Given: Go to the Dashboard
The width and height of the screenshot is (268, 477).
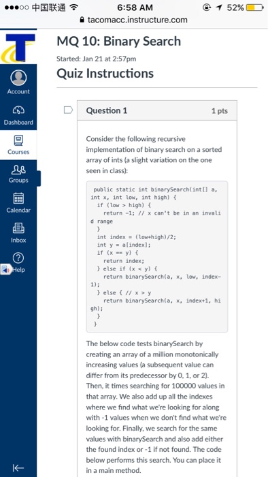Looking at the screenshot, I should (x=18, y=116).
